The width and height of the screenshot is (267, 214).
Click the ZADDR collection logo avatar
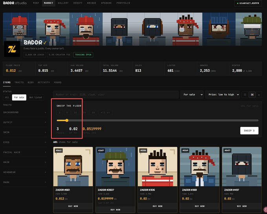12,49
